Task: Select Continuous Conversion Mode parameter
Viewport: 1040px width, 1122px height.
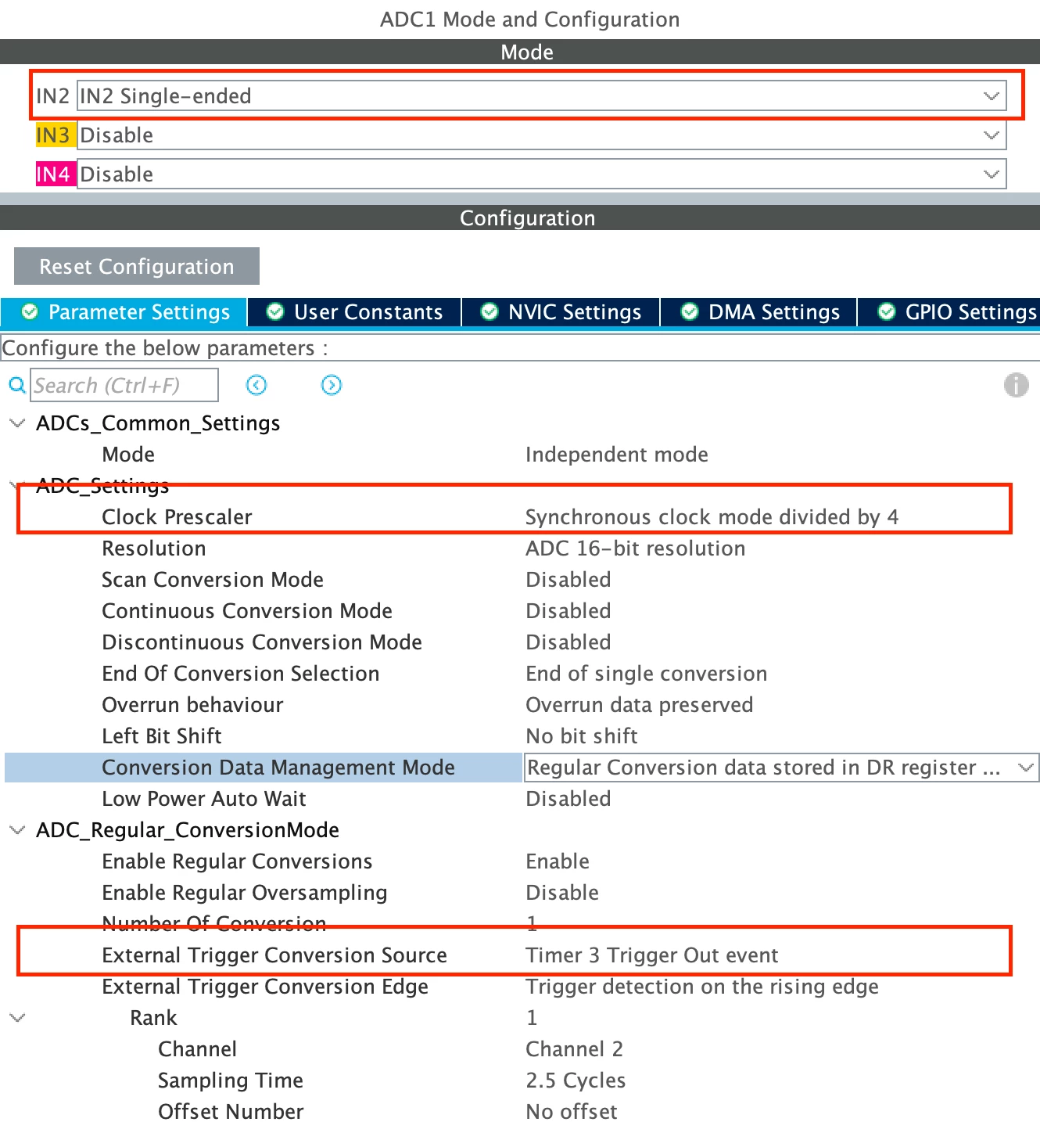Action: click(247, 611)
